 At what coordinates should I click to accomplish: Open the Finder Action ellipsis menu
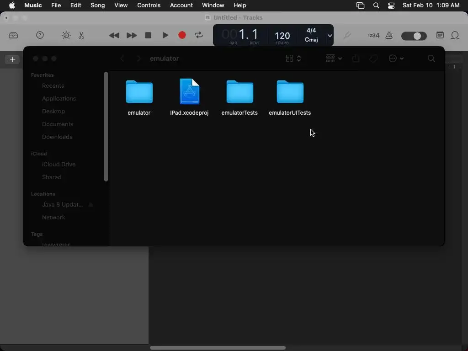tap(396, 58)
